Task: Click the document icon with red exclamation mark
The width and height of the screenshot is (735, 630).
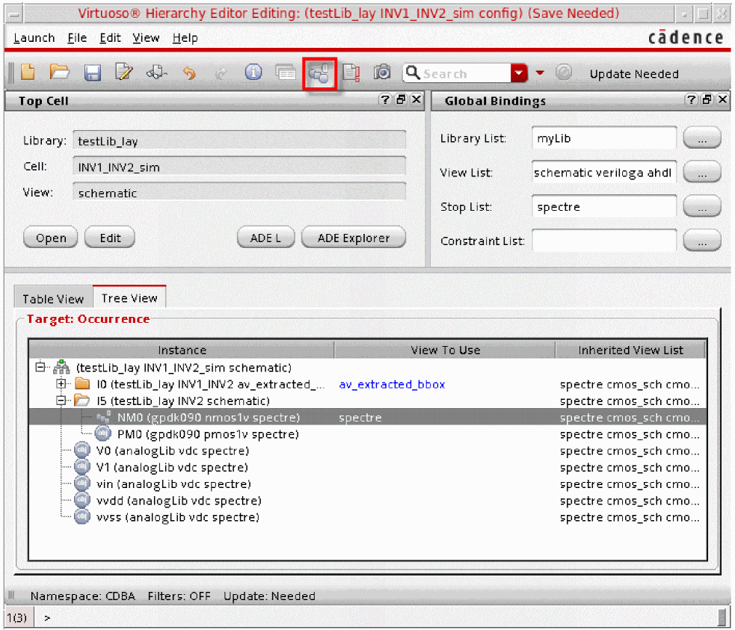Action: point(351,72)
